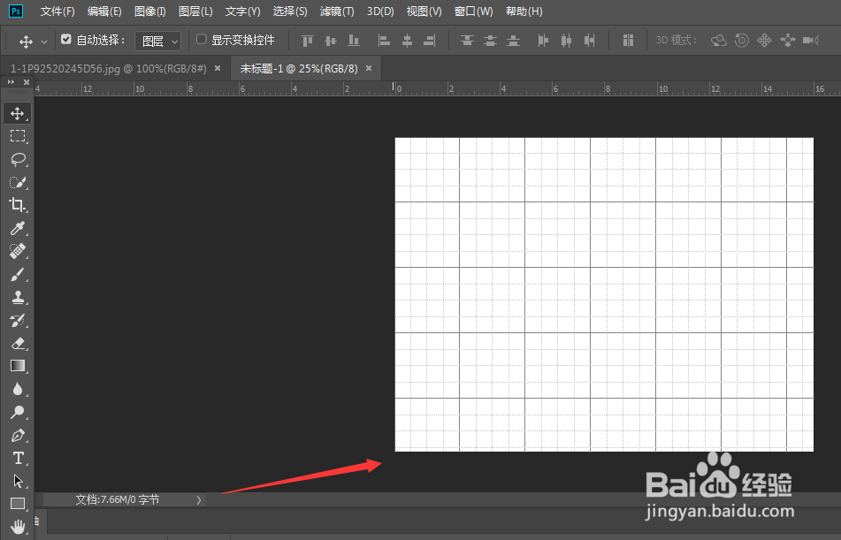Click the 3D zoom camera icon
This screenshot has width=841, height=540.
811,41
